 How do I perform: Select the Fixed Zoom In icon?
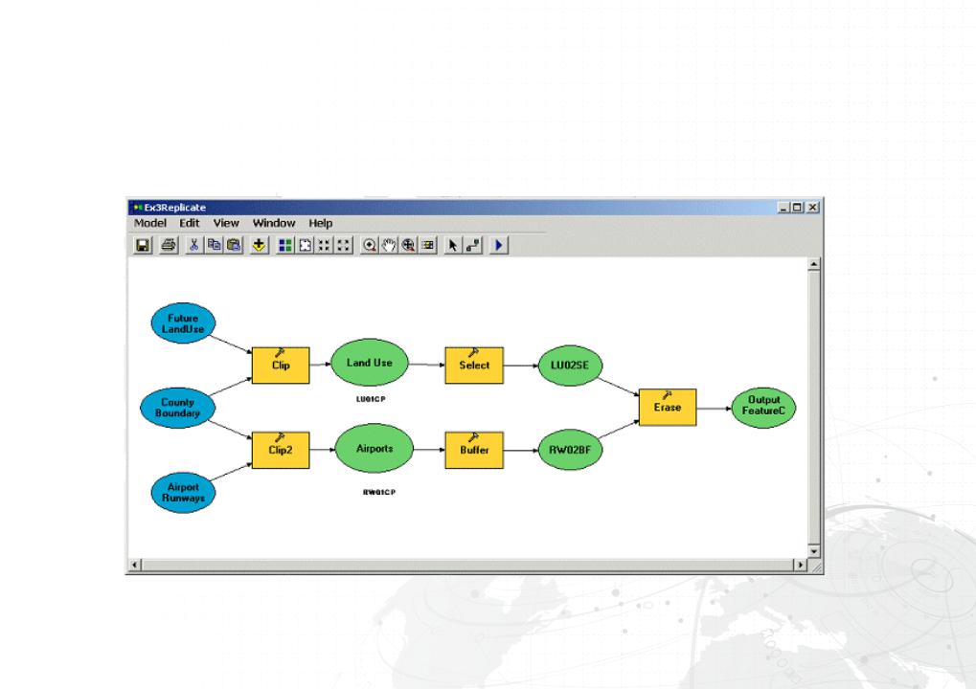[x=324, y=245]
